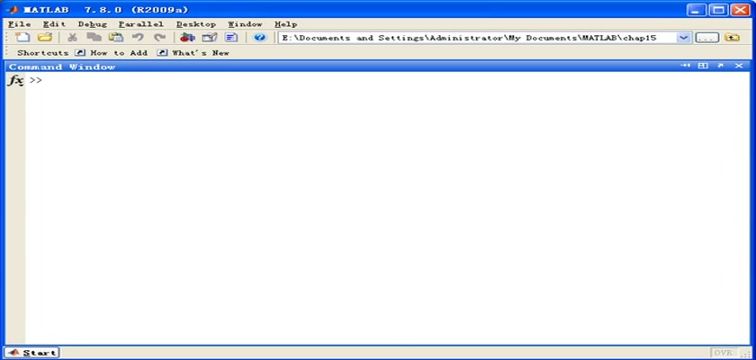Open the Window menu
Screen dimensions: 756x360
[245, 24]
